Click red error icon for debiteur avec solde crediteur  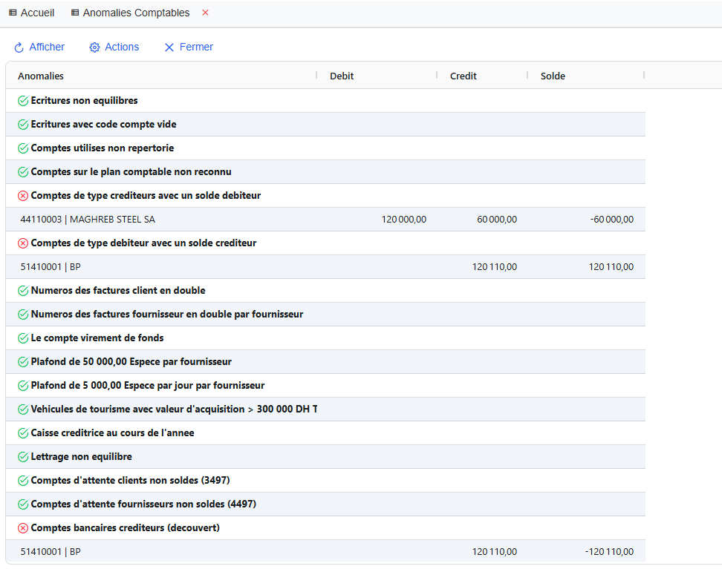[23, 243]
